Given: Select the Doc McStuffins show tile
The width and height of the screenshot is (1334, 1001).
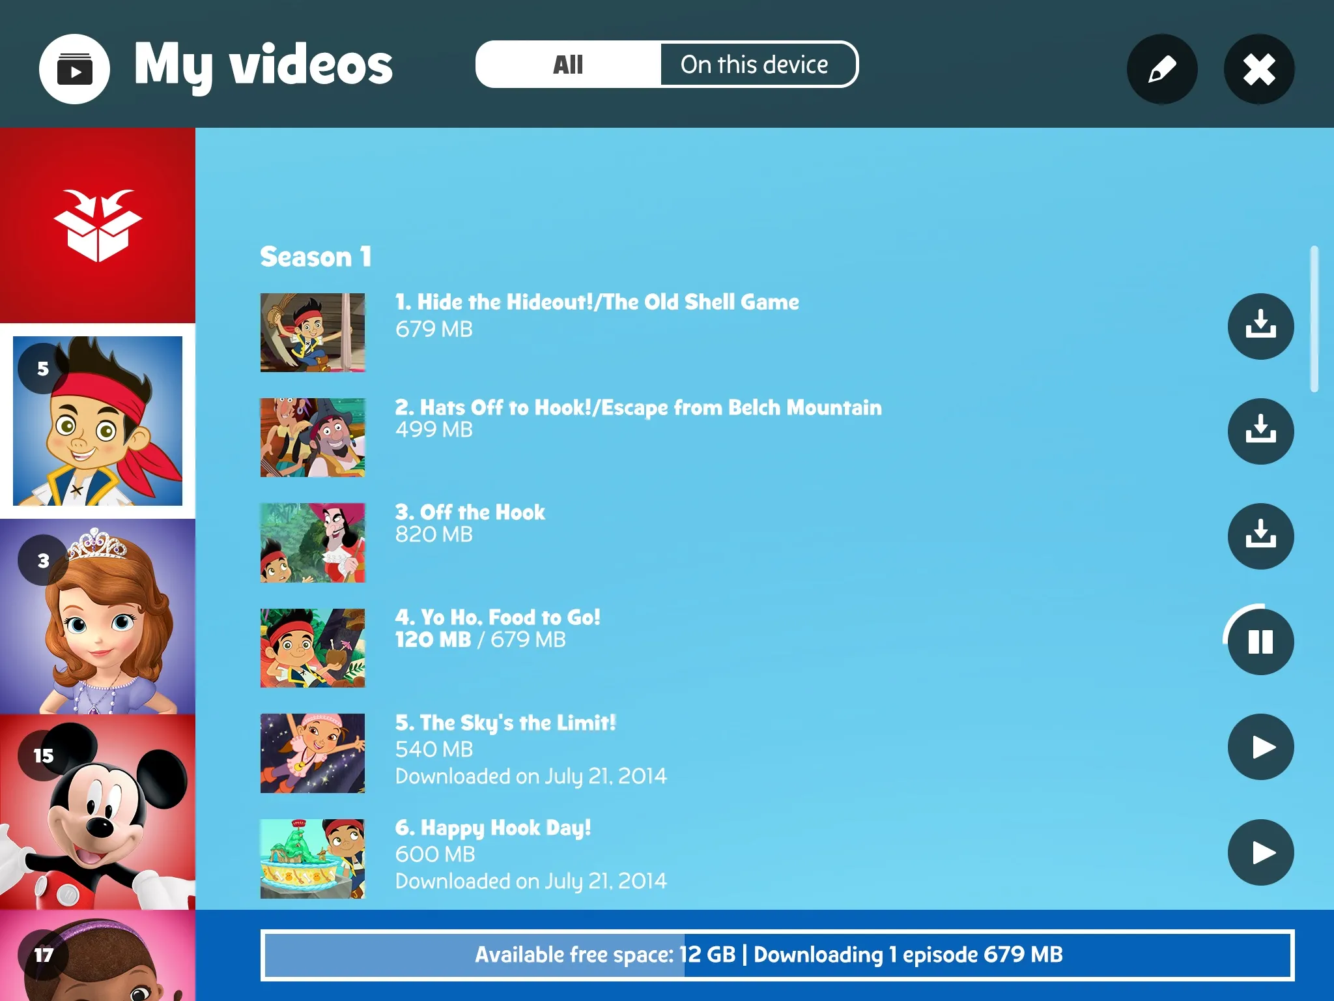Looking at the screenshot, I should (98, 955).
